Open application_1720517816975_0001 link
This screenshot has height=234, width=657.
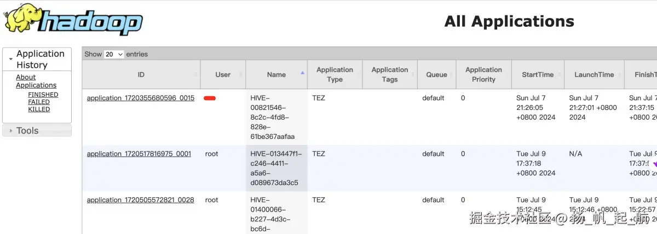(139, 154)
